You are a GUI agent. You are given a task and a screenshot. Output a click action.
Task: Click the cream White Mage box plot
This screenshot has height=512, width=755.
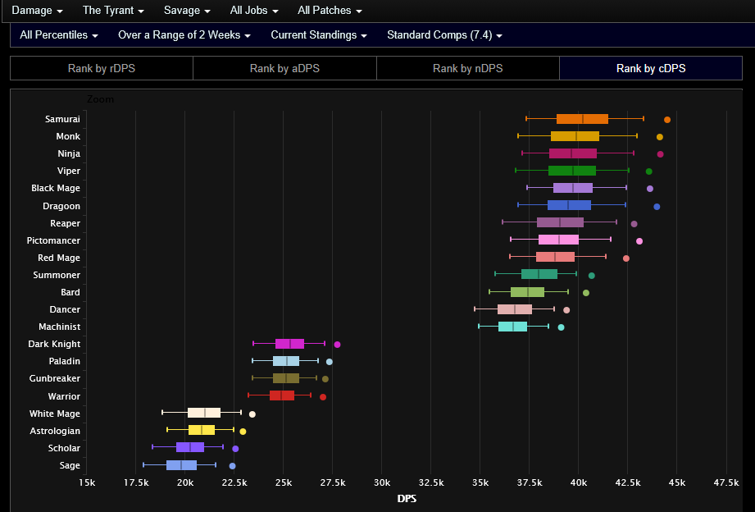tap(204, 414)
